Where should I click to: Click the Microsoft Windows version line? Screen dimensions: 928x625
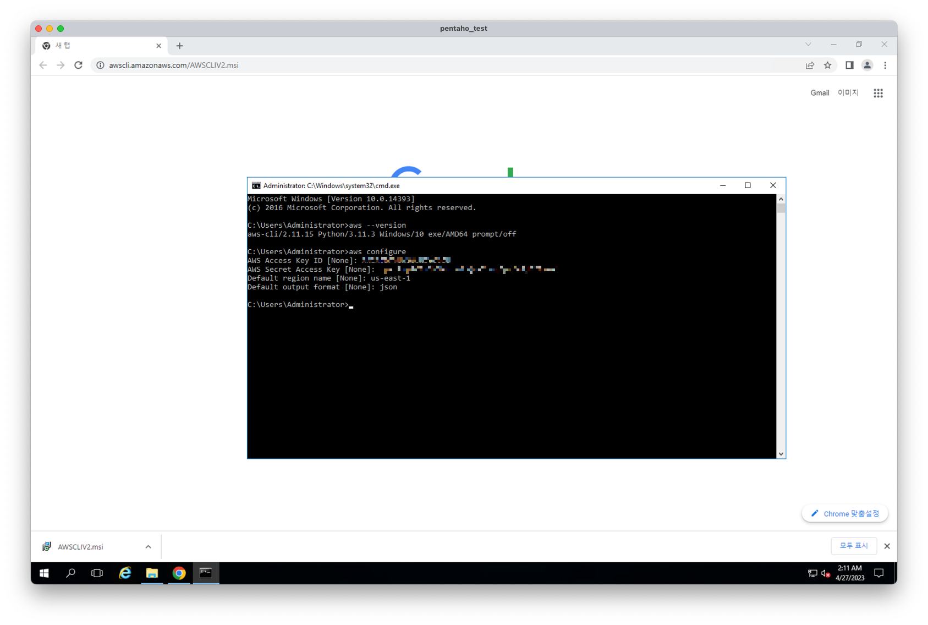click(x=331, y=199)
